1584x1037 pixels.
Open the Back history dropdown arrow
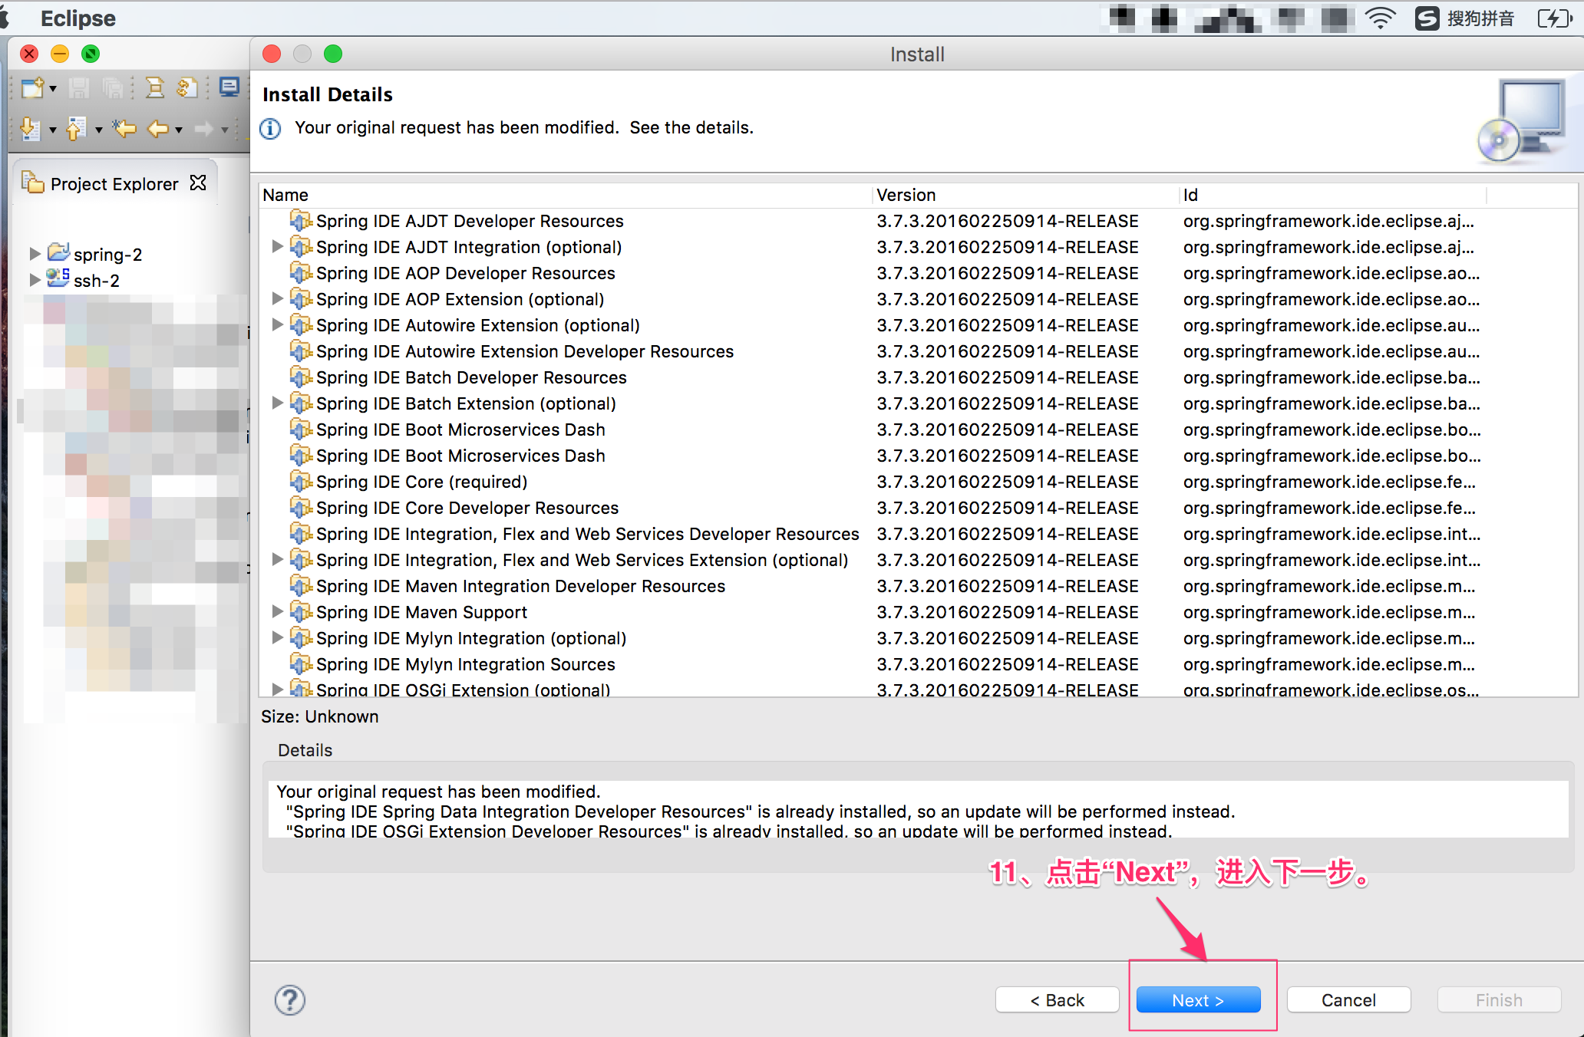[x=179, y=130]
